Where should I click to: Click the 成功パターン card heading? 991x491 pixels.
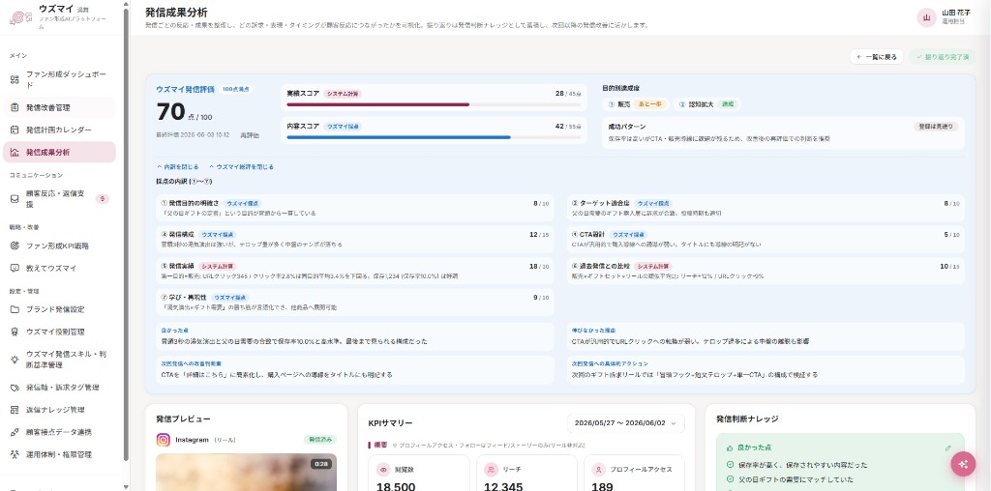pos(627,127)
